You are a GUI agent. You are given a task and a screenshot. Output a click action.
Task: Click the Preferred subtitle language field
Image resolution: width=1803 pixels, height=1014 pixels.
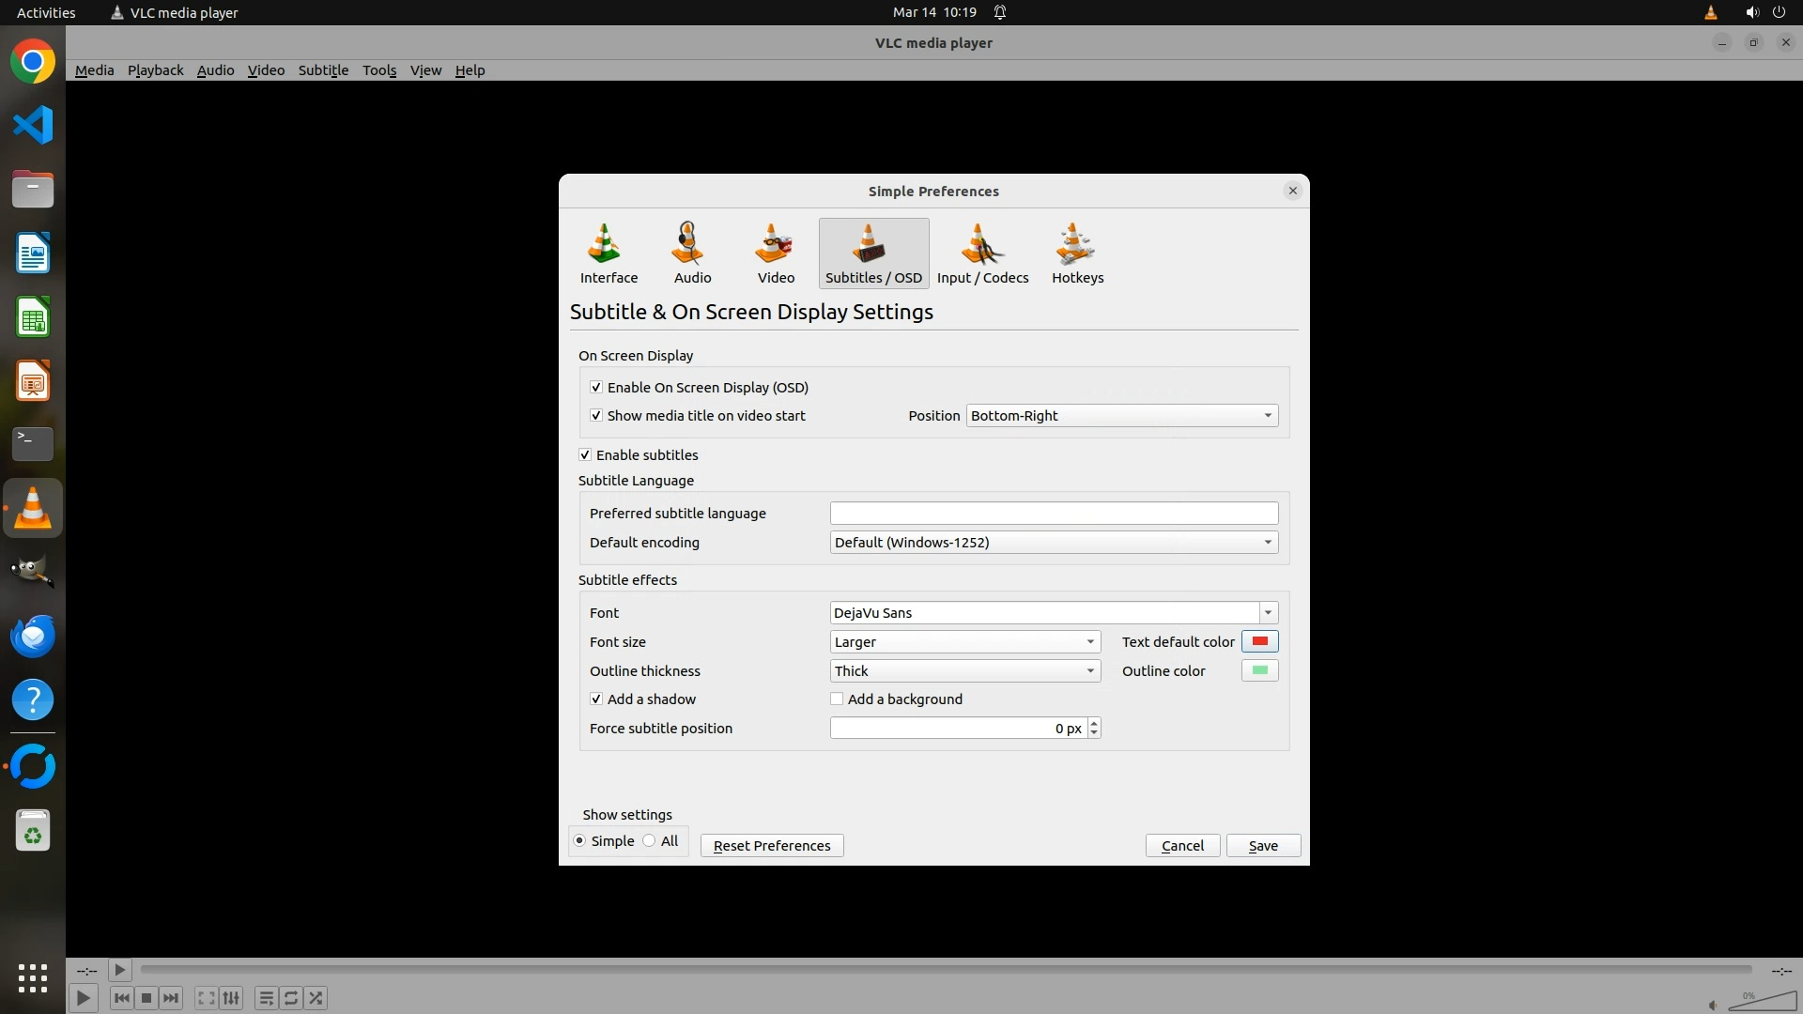(x=1053, y=514)
